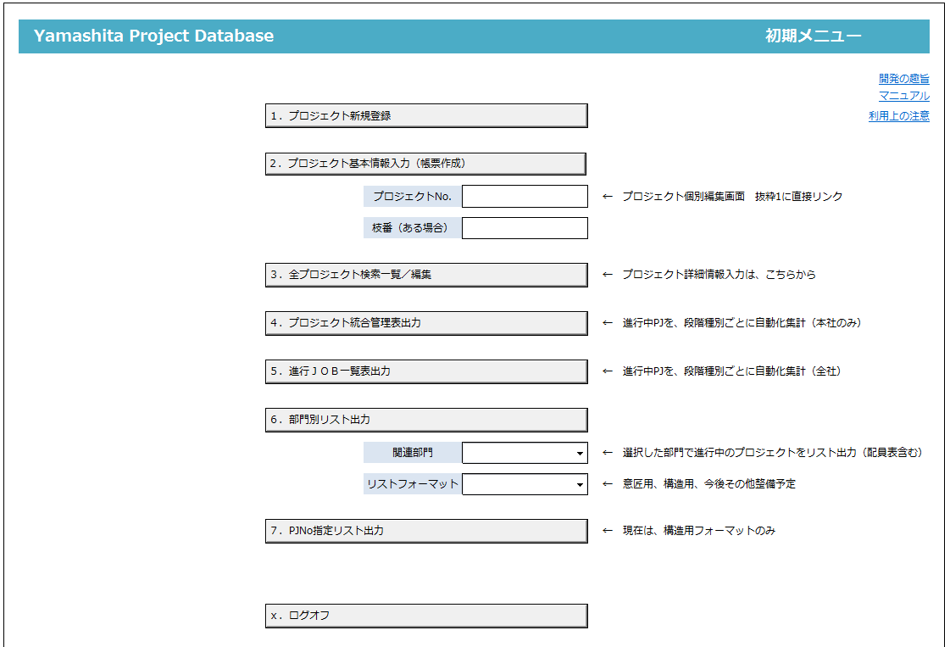The width and height of the screenshot is (950, 647).
Task: Click the Yamashita Project Database title
Action: (153, 36)
